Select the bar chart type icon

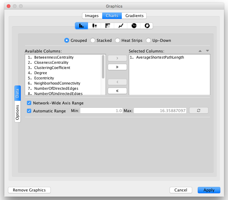[81, 26]
